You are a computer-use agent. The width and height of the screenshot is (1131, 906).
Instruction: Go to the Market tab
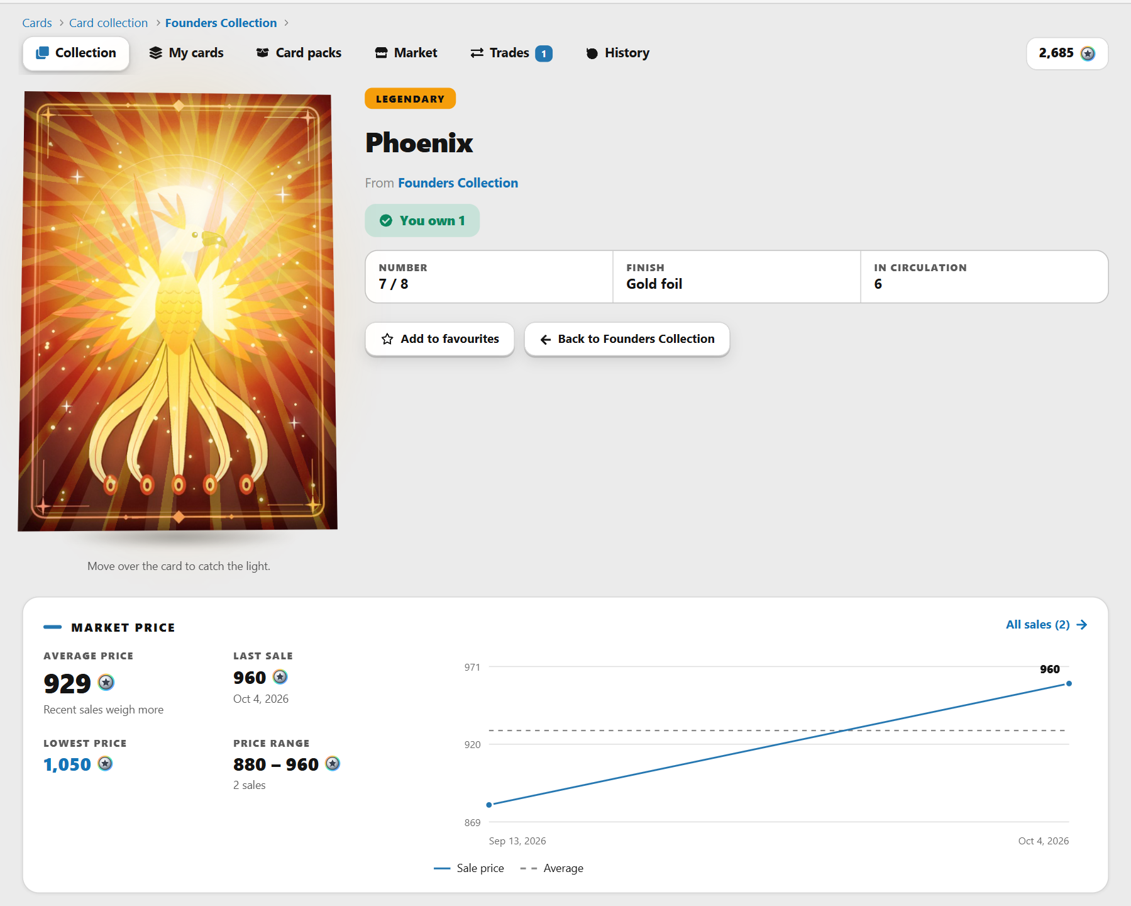[x=406, y=53]
